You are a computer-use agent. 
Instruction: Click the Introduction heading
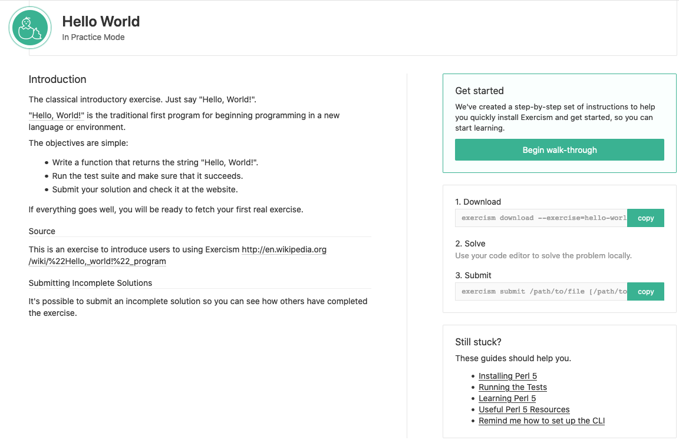pyautogui.click(x=58, y=79)
